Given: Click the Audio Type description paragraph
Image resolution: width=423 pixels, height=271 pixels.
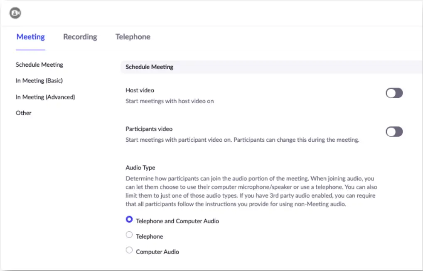Looking at the screenshot, I should tap(251, 191).
